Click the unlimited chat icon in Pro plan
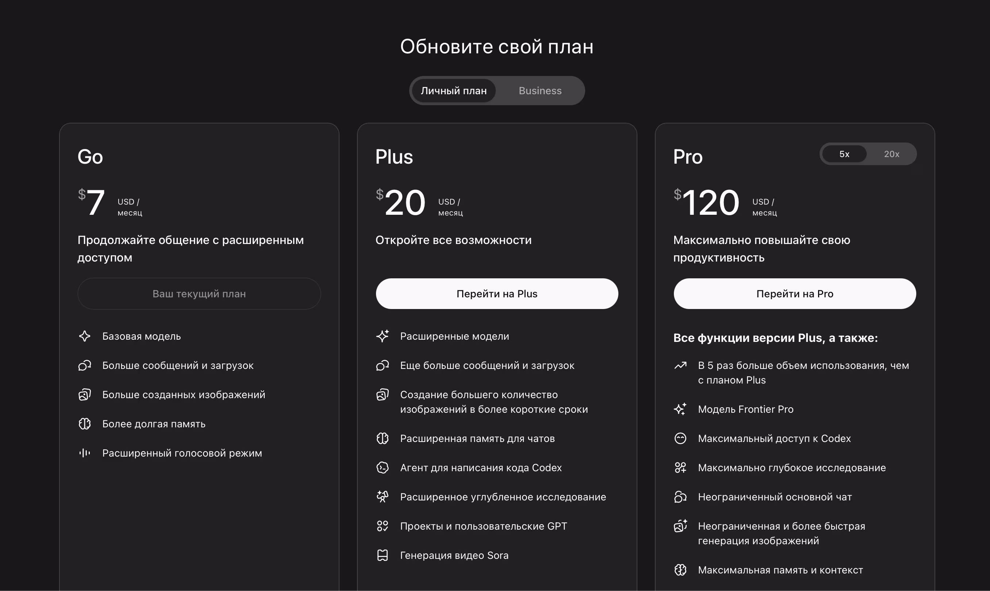This screenshot has height=591, width=990. point(680,497)
